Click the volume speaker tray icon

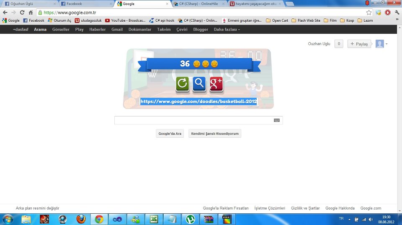pyautogui.click(x=371, y=220)
